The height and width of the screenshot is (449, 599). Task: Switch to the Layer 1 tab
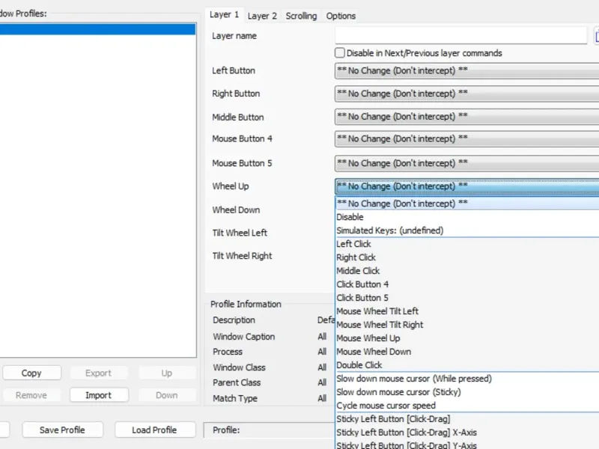pyautogui.click(x=224, y=15)
